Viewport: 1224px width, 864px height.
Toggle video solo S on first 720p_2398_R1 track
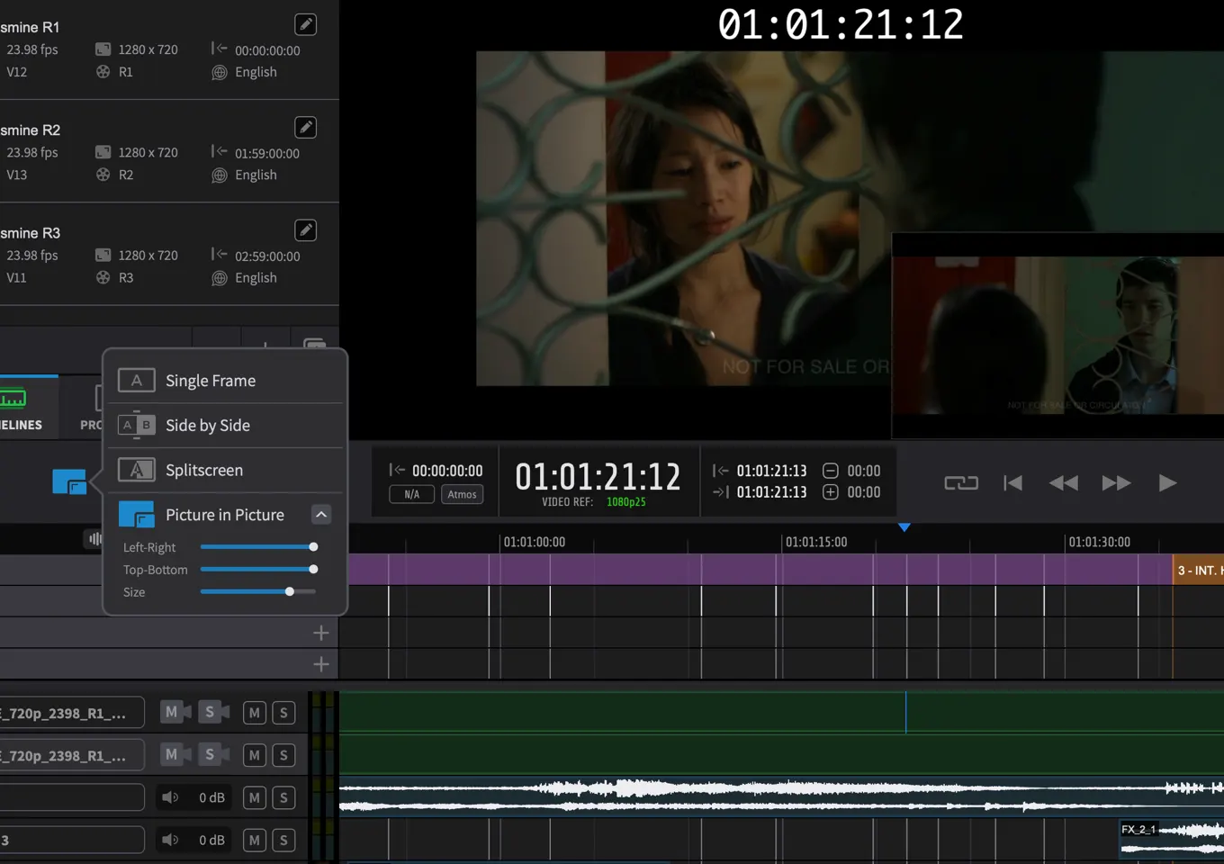[x=214, y=712]
